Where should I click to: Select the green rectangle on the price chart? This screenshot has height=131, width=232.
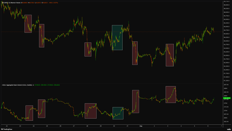(x=117, y=38)
